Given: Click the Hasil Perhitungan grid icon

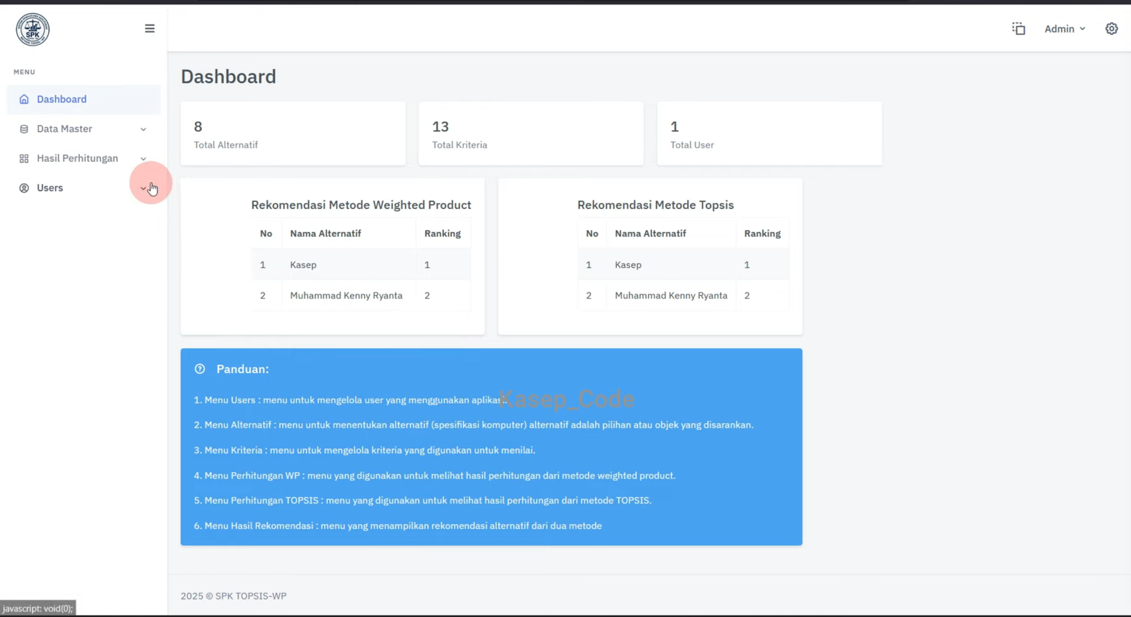Looking at the screenshot, I should pos(24,158).
